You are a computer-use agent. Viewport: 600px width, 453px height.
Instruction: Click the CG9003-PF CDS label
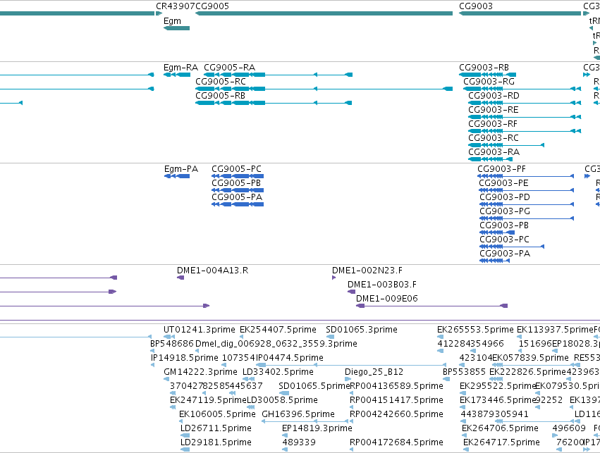501,169
